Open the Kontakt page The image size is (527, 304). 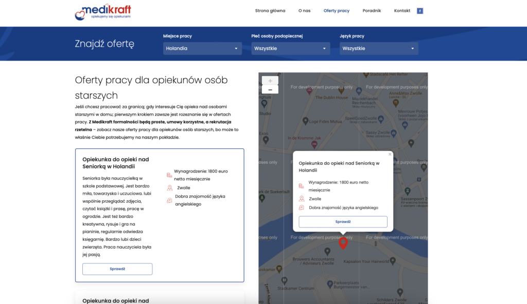pyautogui.click(x=402, y=11)
